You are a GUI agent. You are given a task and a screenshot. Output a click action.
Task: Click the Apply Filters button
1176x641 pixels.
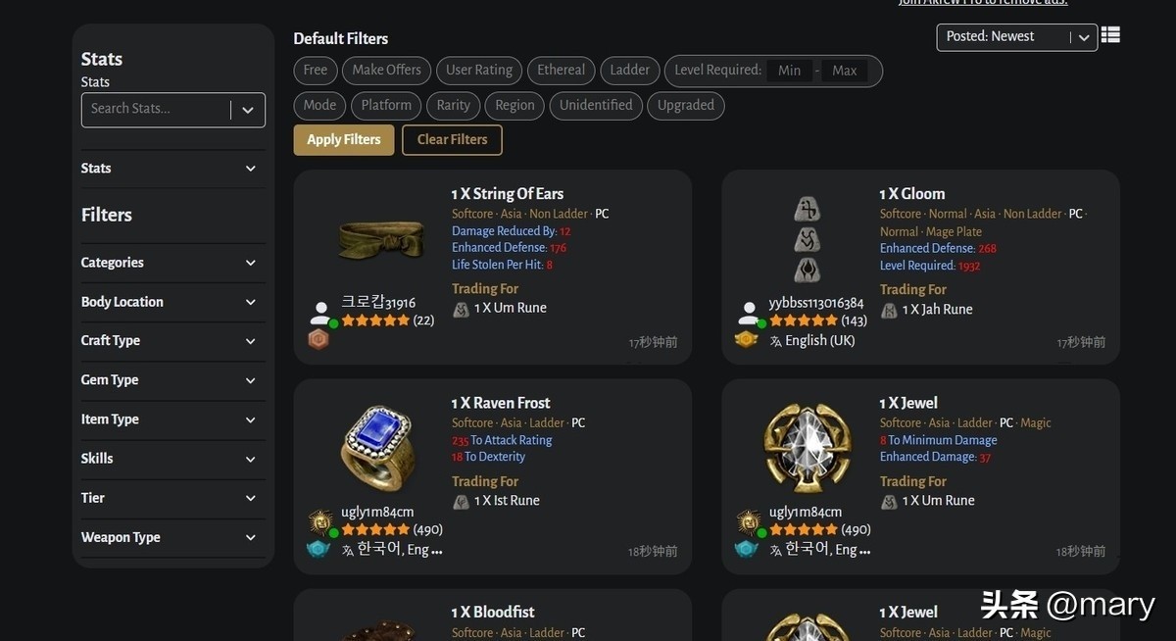344,140
